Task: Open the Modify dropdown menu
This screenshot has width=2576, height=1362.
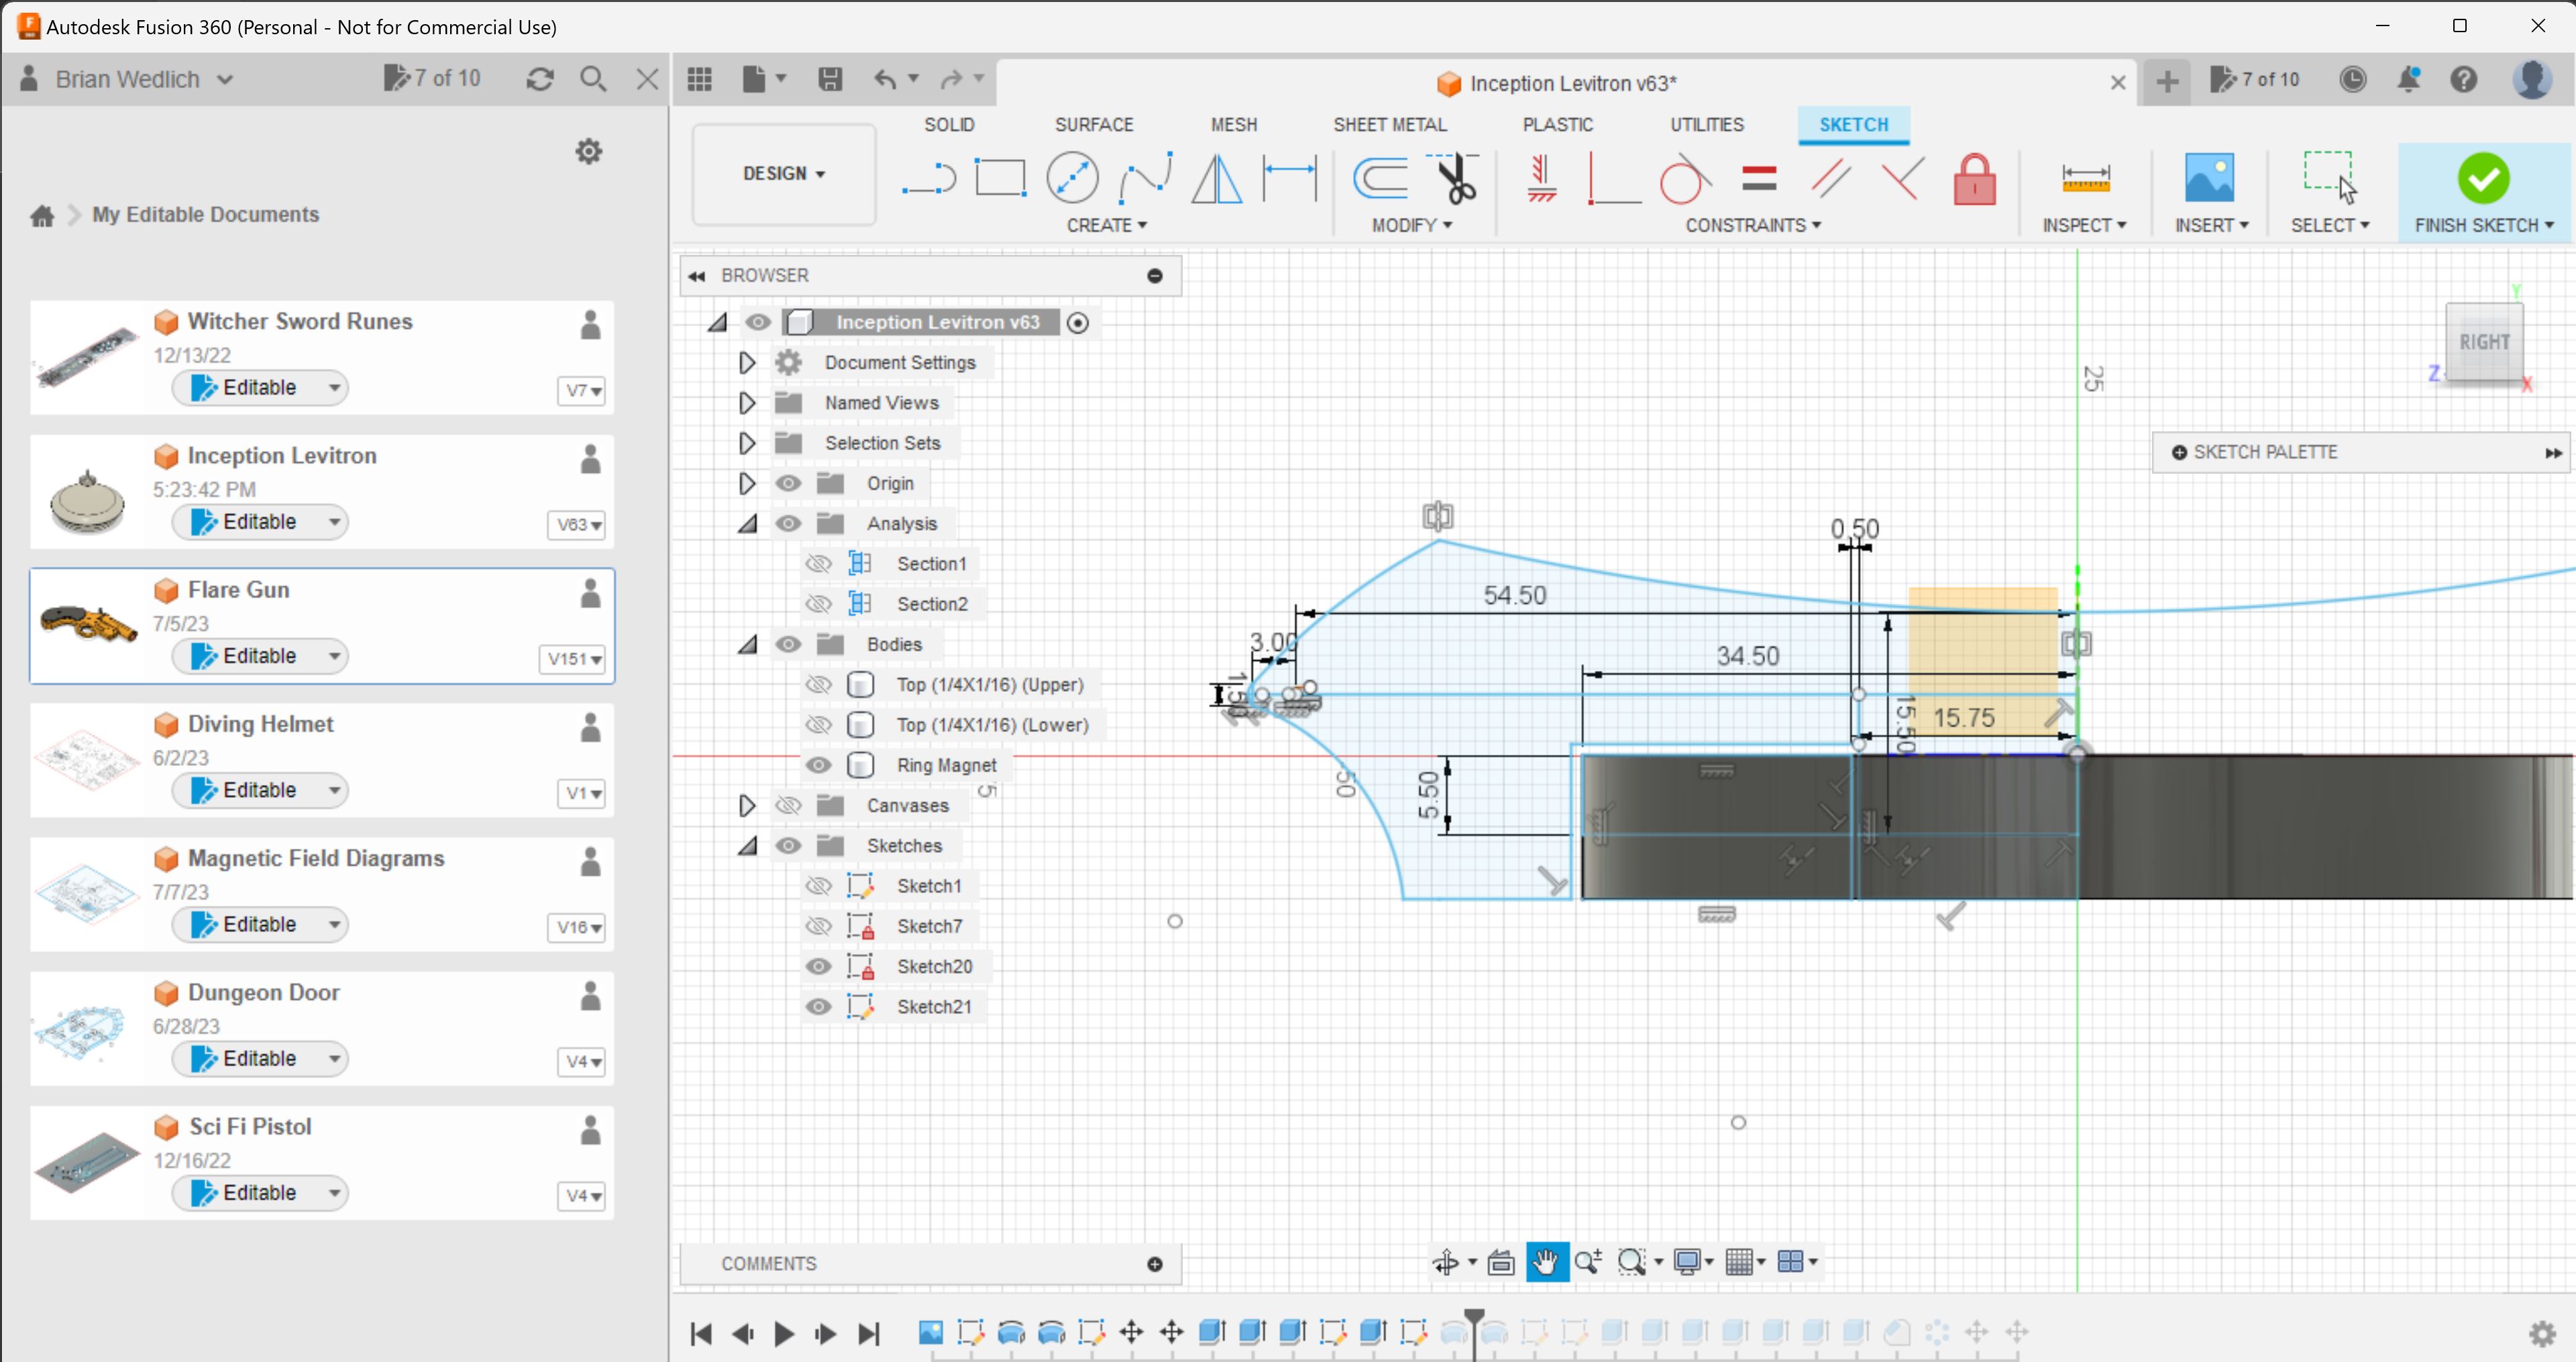Action: click(1413, 225)
